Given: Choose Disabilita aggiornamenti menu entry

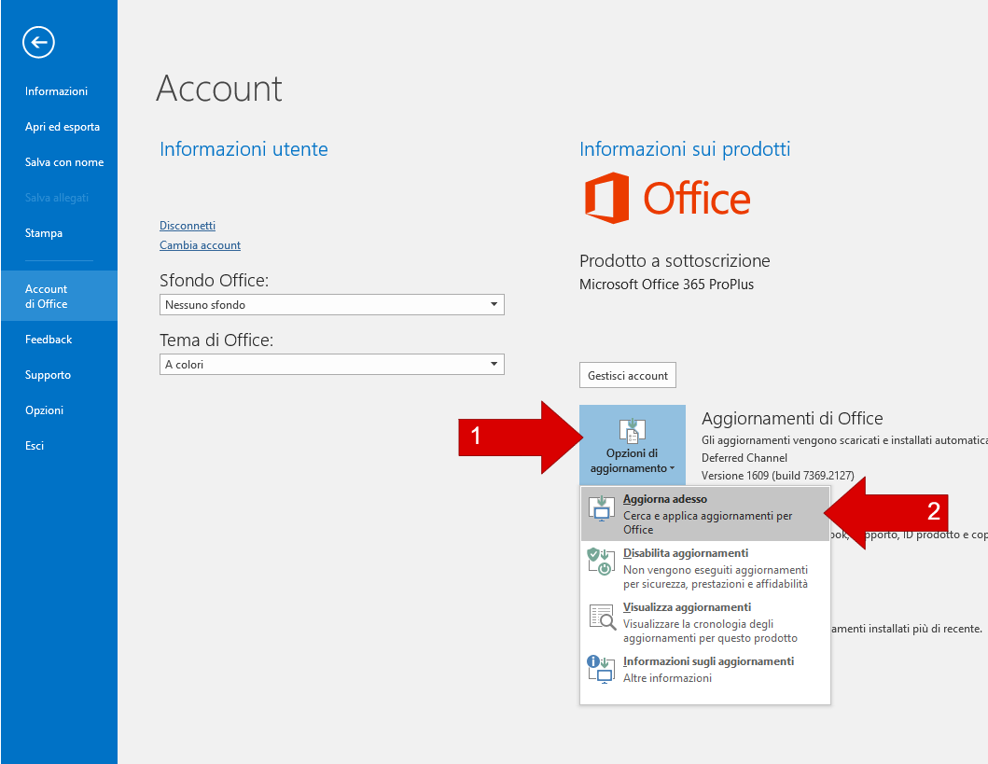Looking at the screenshot, I should tap(704, 568).
